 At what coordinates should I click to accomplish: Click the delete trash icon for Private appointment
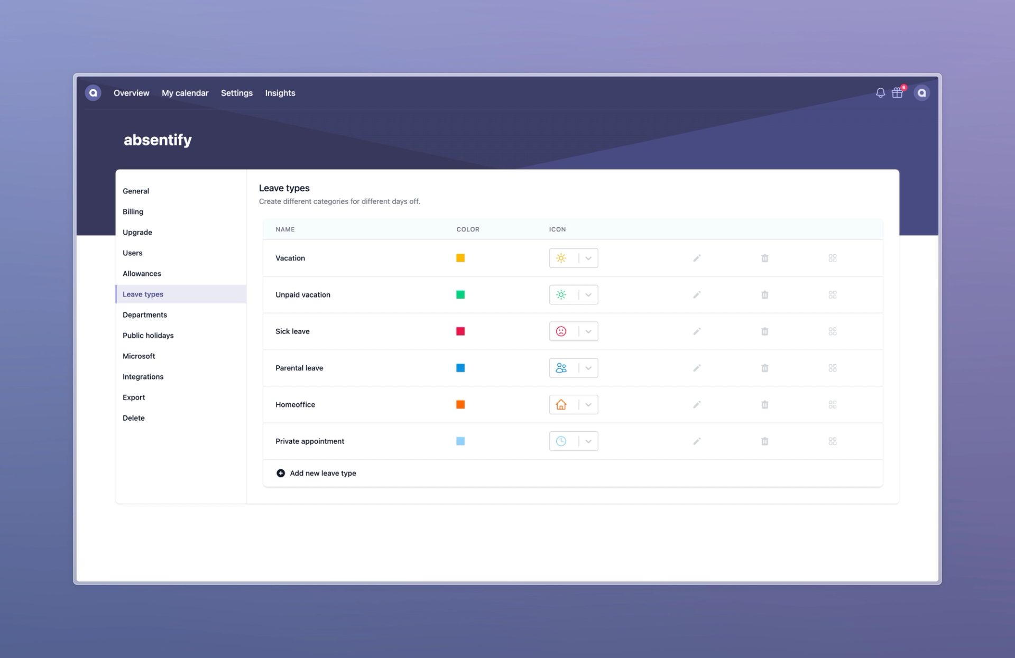point(763,441)
